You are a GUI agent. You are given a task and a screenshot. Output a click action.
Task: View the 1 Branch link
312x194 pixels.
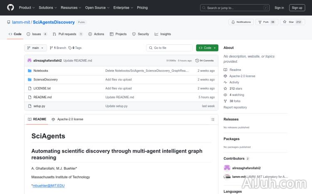pos(58,48)
